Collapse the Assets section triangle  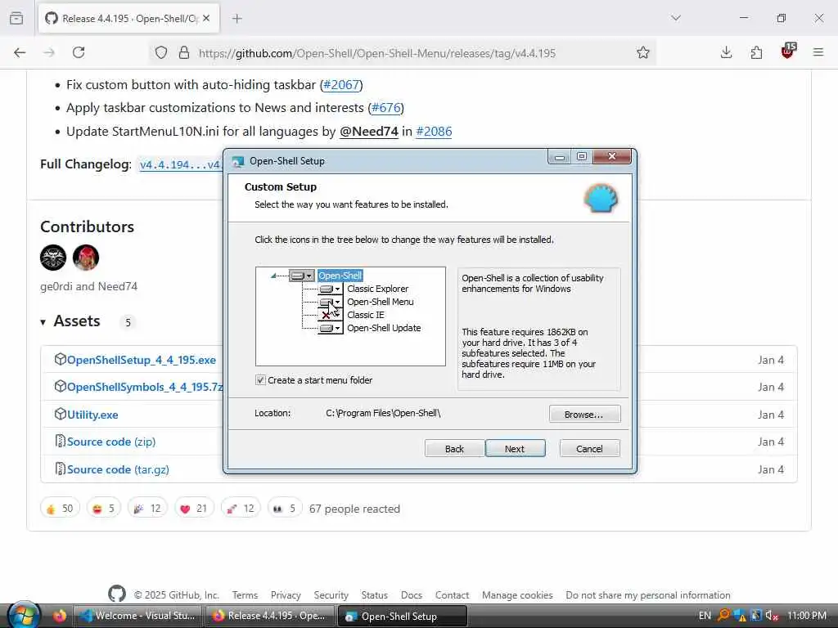(x=43, y=322)
